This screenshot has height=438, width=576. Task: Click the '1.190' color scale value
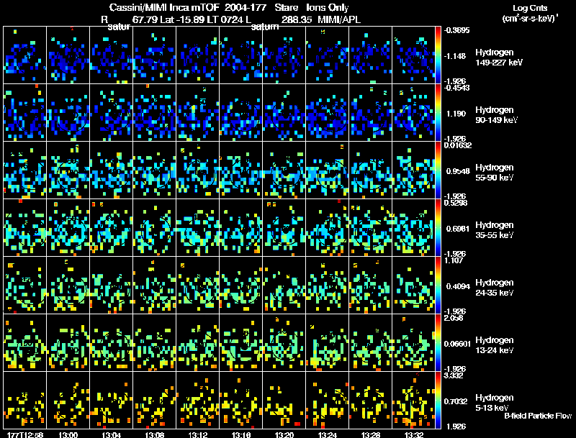[x=456, y=114]
